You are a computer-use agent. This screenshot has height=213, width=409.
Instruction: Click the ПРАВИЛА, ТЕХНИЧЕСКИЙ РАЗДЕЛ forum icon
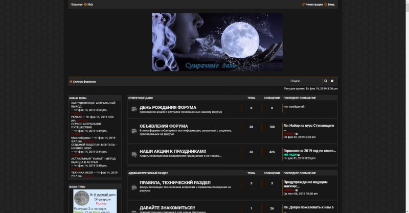point(134,187)
